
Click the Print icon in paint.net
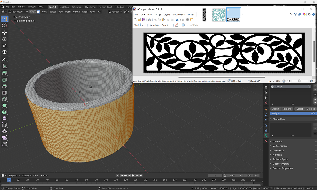pos(150,19)
